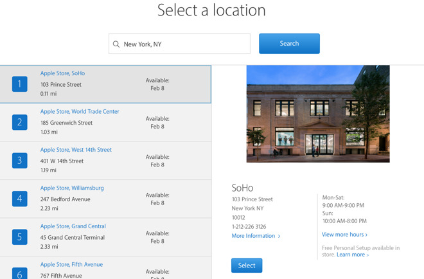Viewport: 424px width, 279px height.
Task: Click the 247 Bedford Avenue address
Action: point(65,199)
